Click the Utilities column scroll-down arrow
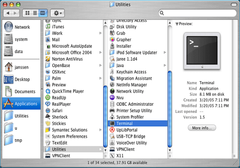Screen dimensions: 240x168 point(170,150)
